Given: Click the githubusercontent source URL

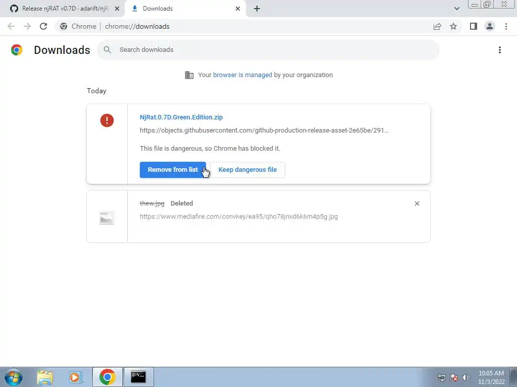Looking at the screenshot, I should click(x=264, y=131).
